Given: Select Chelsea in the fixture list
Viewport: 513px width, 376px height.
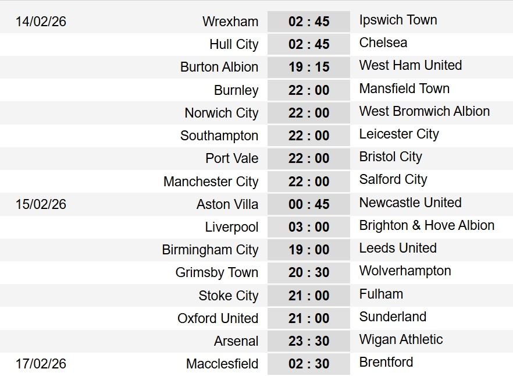Looking at the screenshot, I should 383,42.
